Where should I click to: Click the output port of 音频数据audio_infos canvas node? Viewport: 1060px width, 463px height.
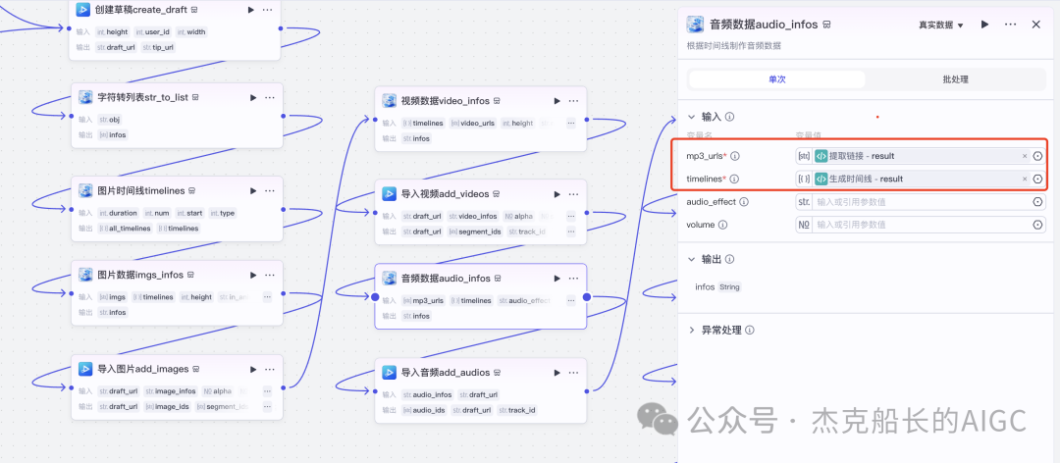587,296
